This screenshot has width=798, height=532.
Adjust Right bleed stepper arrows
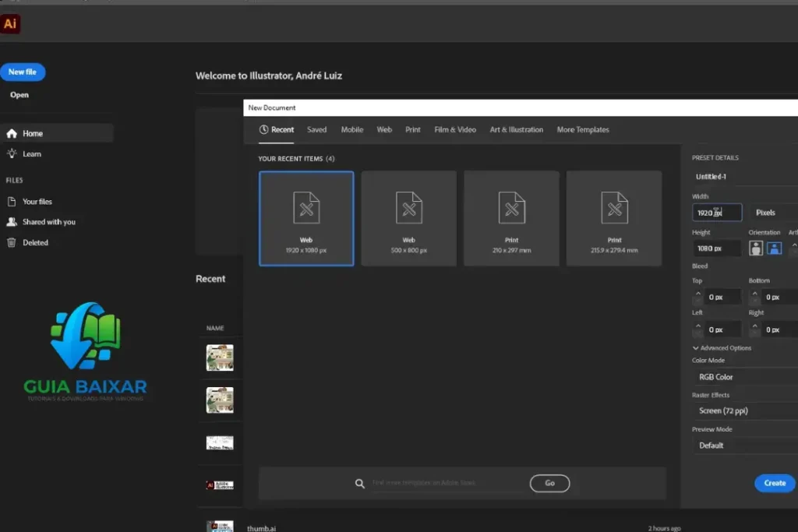coord(754,329)
